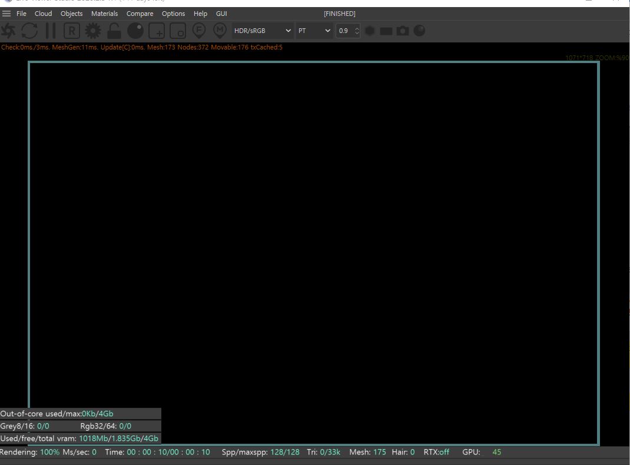
Task: Click the 'Mesh: 175' status entry
Action: click(367, 452)
